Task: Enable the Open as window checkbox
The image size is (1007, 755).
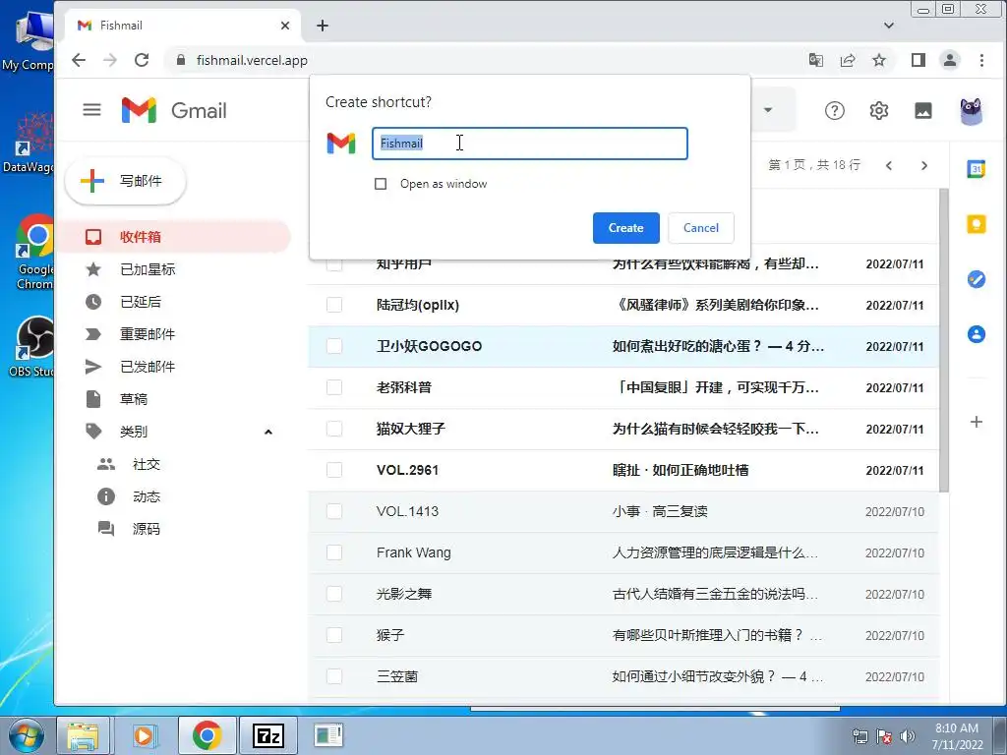Action: [x=381, y=184]
